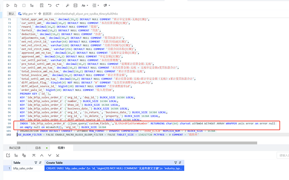Select the bfip_sales_order table cell
289x180 pixels.
click(28, 168)
